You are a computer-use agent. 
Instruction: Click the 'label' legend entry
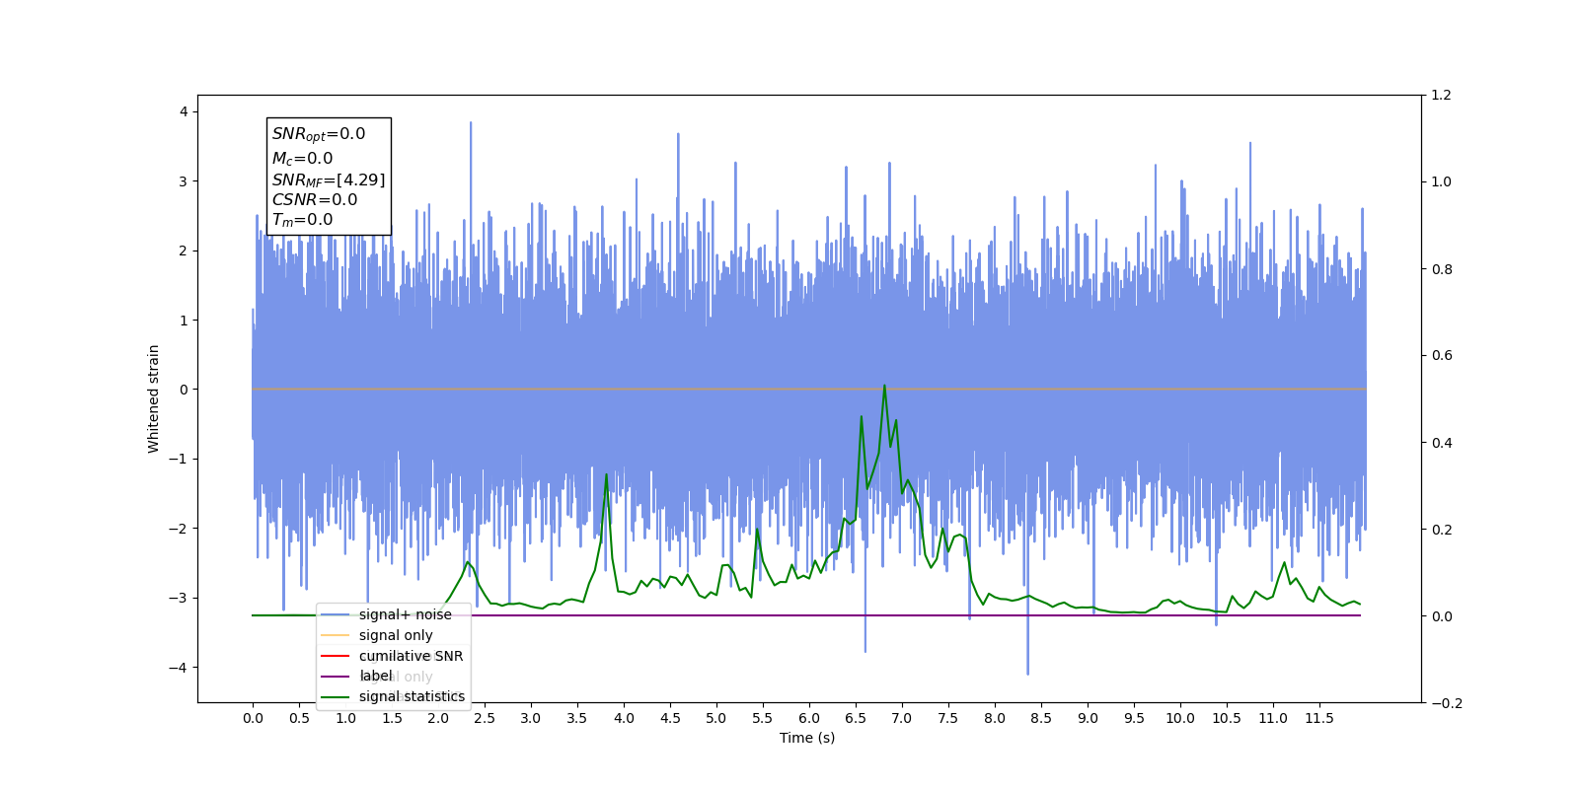375,676
